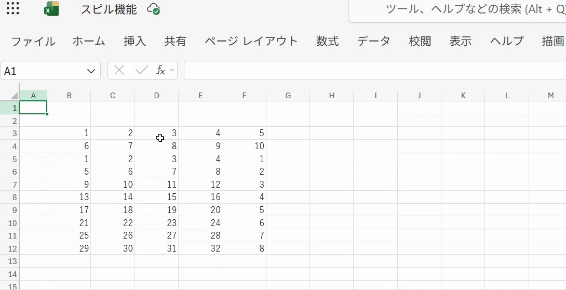Click cell D12 containing 31

click(156, 248)
